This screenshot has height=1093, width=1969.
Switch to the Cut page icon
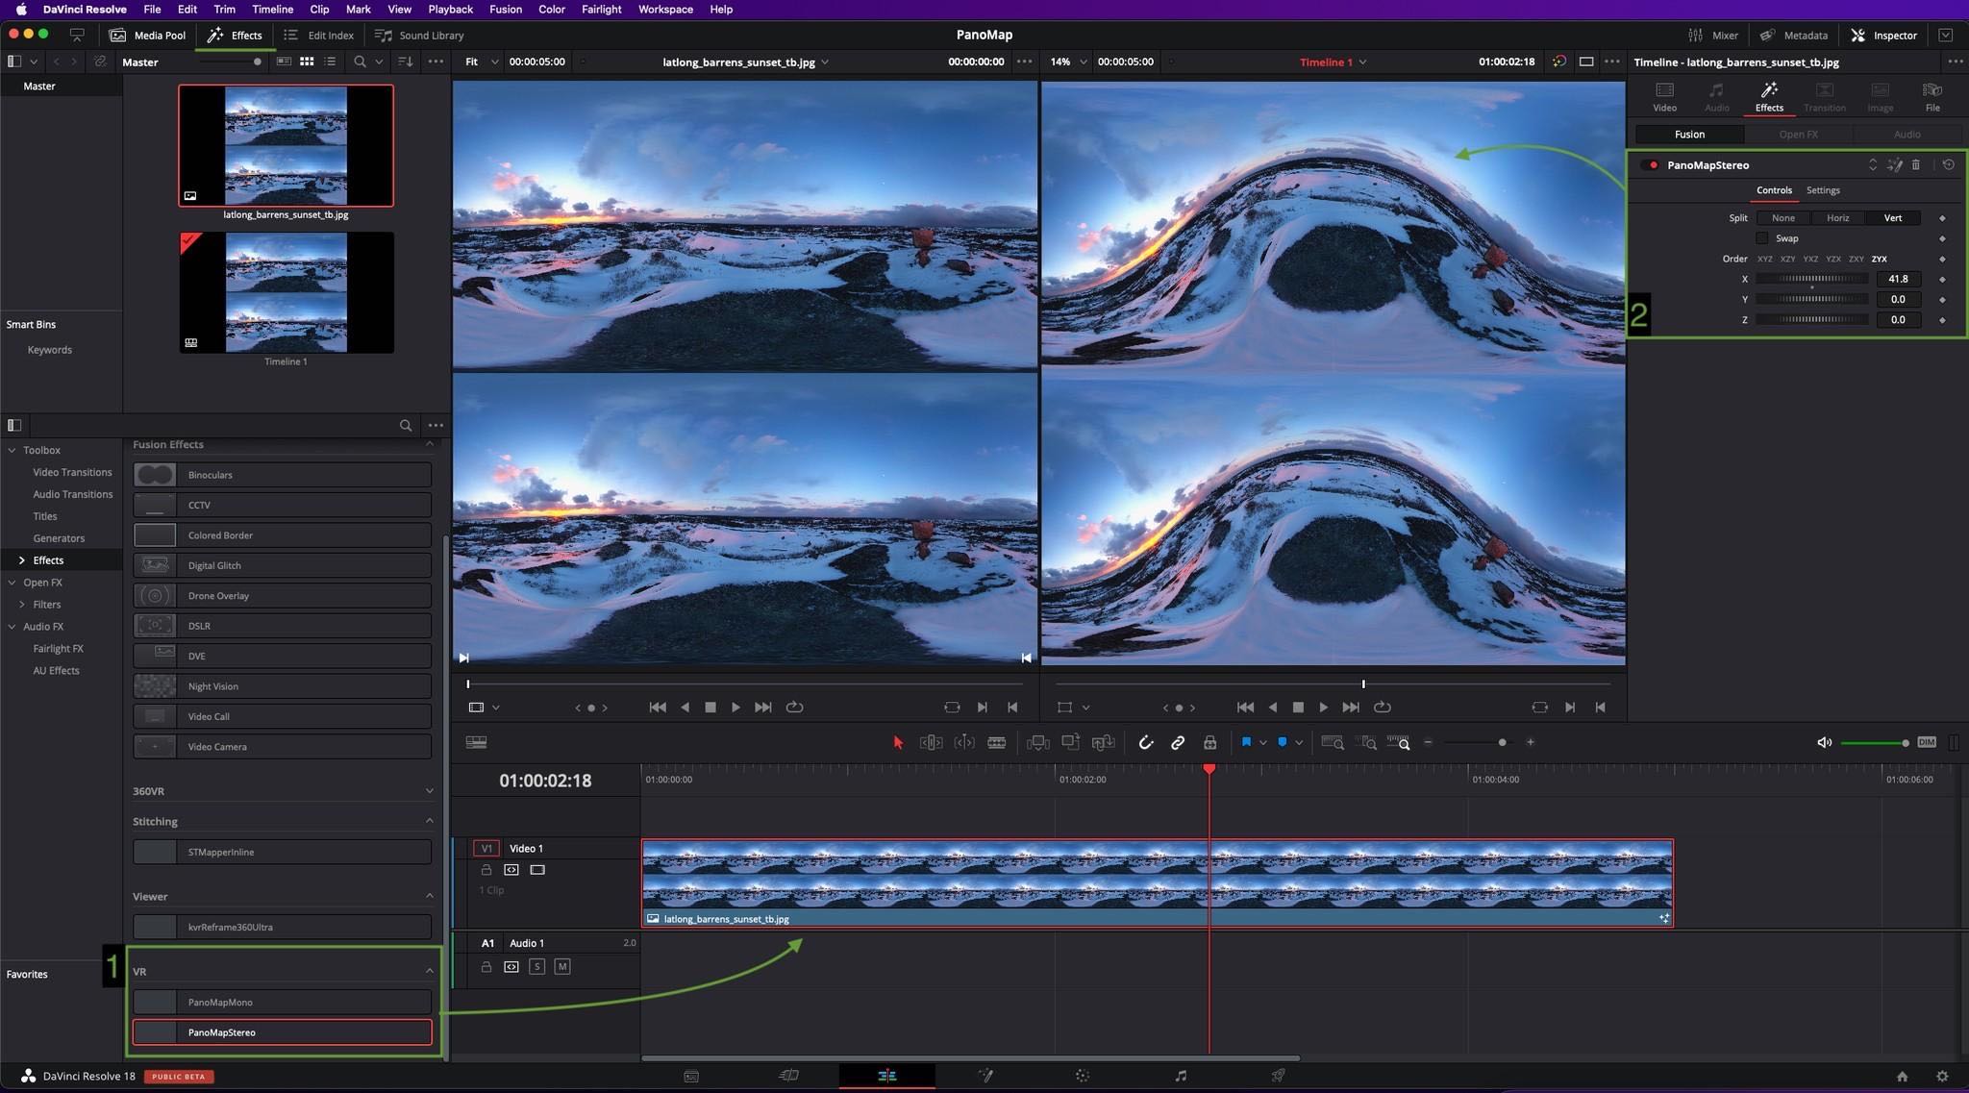click(788, 1076)
